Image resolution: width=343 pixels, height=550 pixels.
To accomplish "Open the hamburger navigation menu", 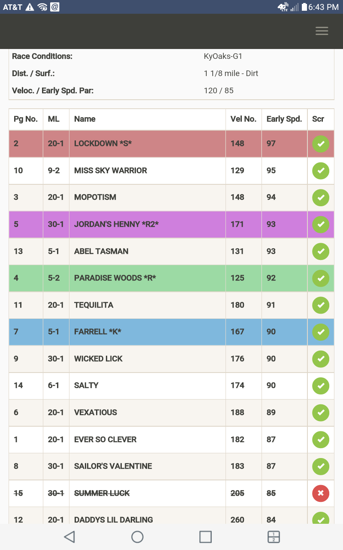I will coord(322,31).
